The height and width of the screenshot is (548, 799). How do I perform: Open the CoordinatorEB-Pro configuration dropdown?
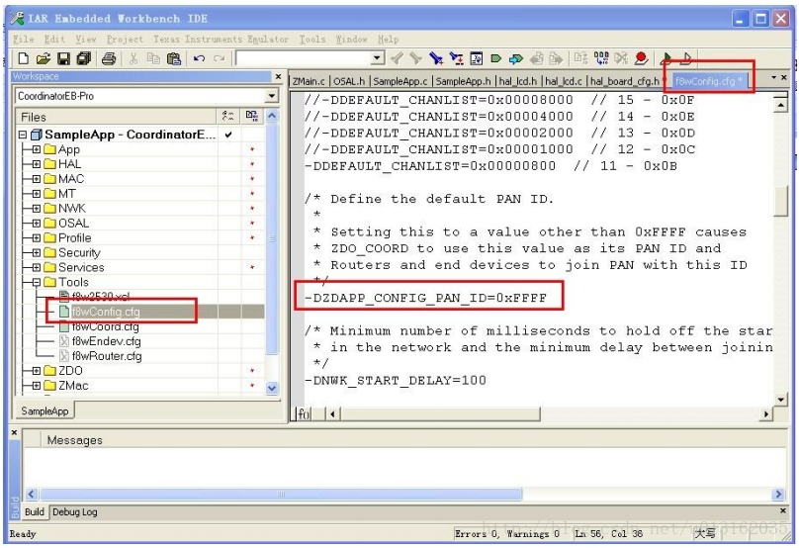tap(272, 96)
